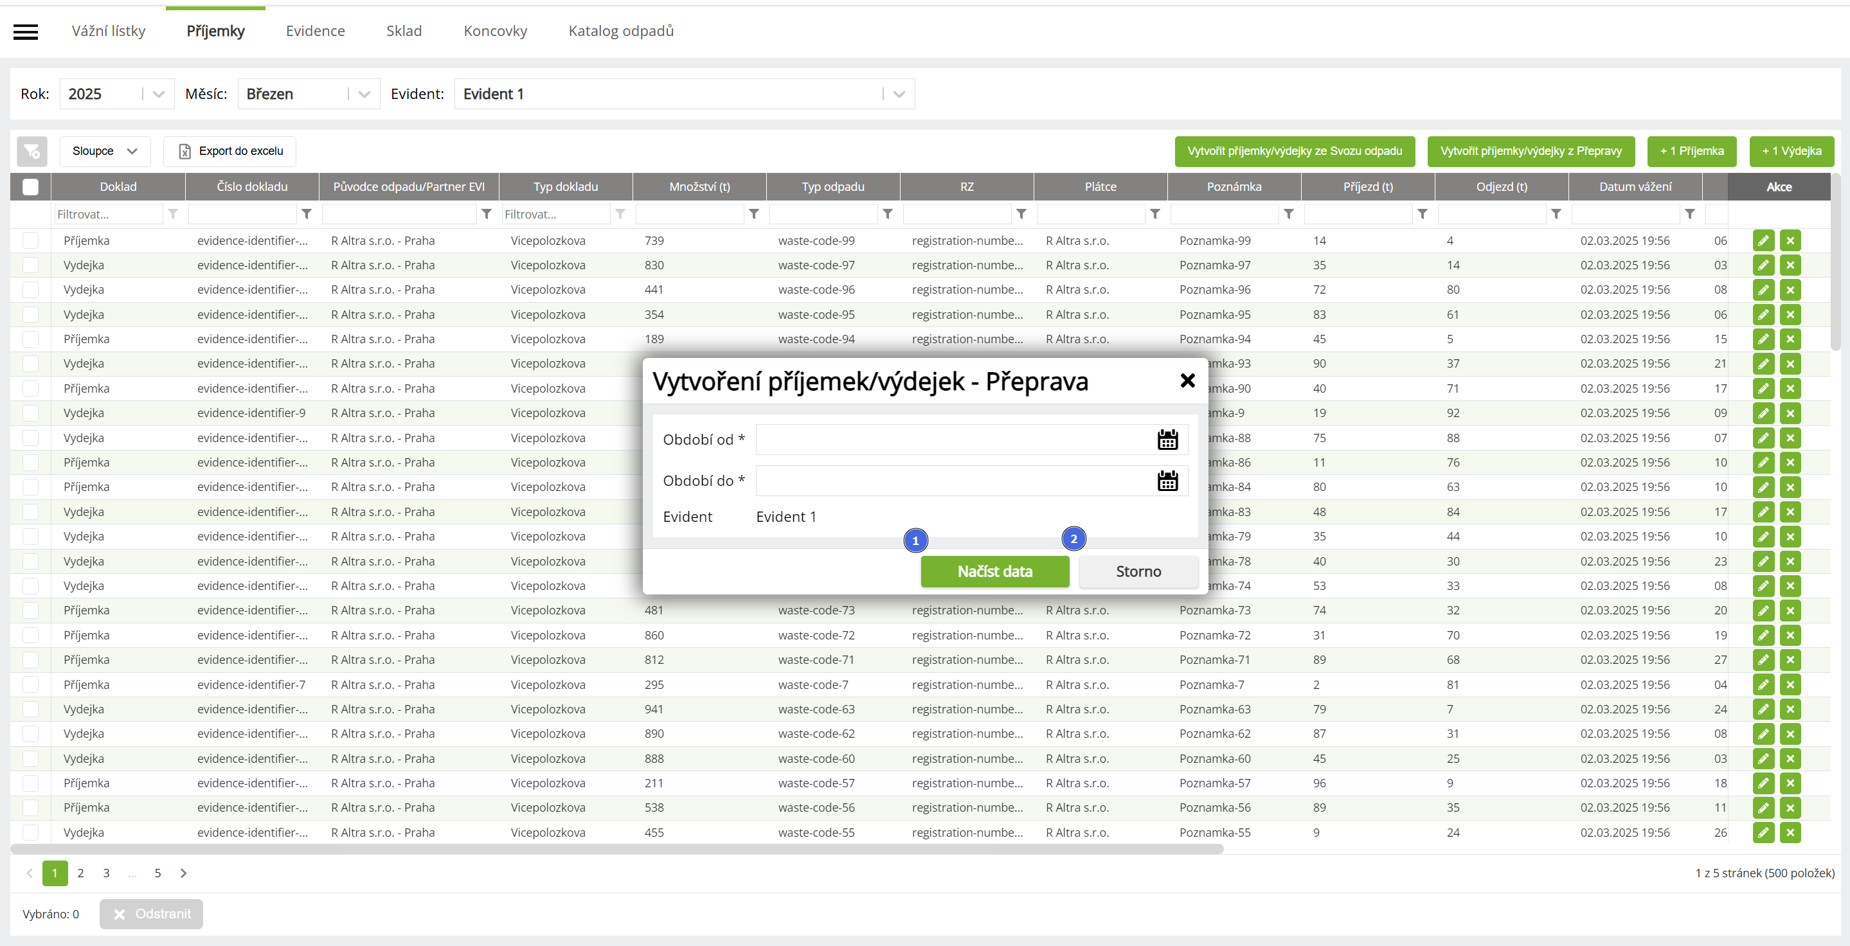The width and height of the screenshot is (1850, 946).
Task: Expand the Rok 2025 dropdown
Action: point(159,94)
